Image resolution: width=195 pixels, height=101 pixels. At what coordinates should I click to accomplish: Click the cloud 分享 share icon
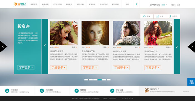coord(144,16)
